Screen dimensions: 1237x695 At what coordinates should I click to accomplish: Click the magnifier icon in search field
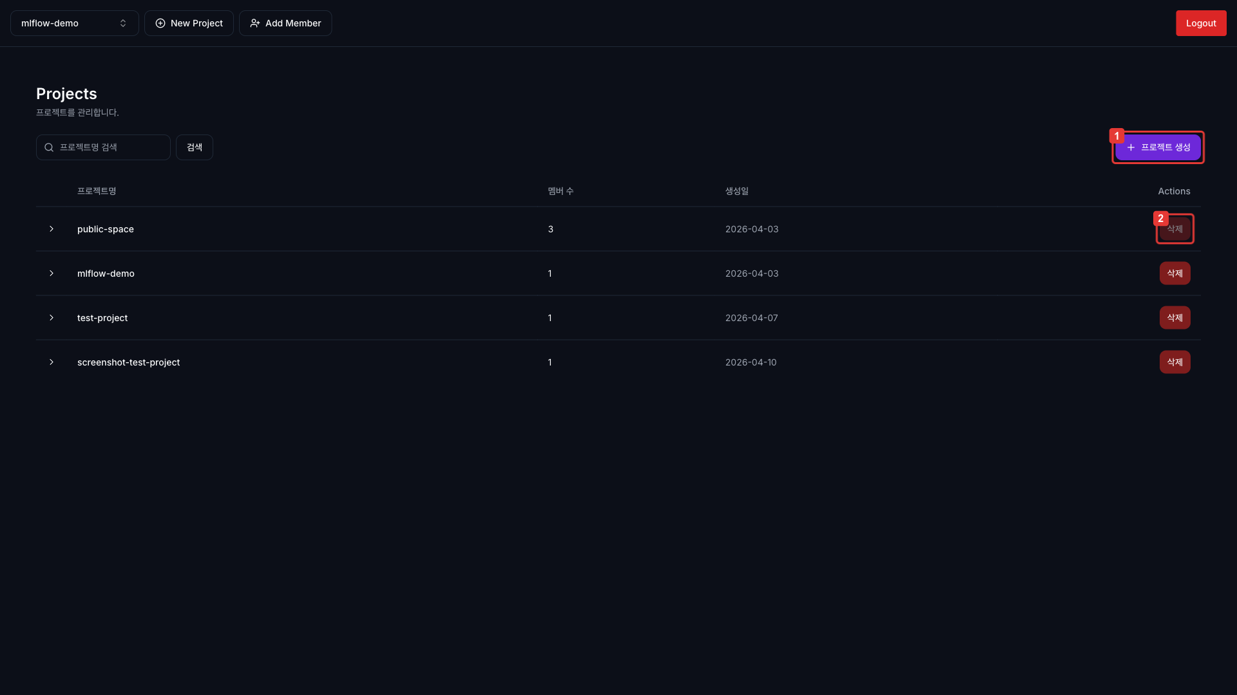click(x=49, y=147)
